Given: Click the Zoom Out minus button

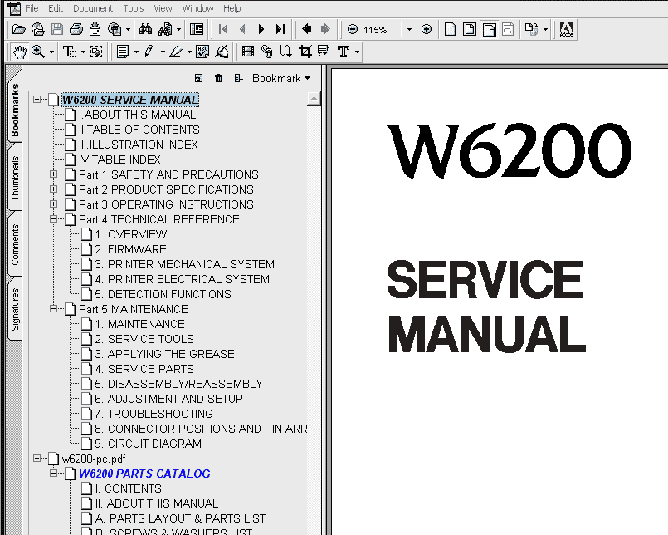Looking at the screenshot, I should (x=353, y=29).
